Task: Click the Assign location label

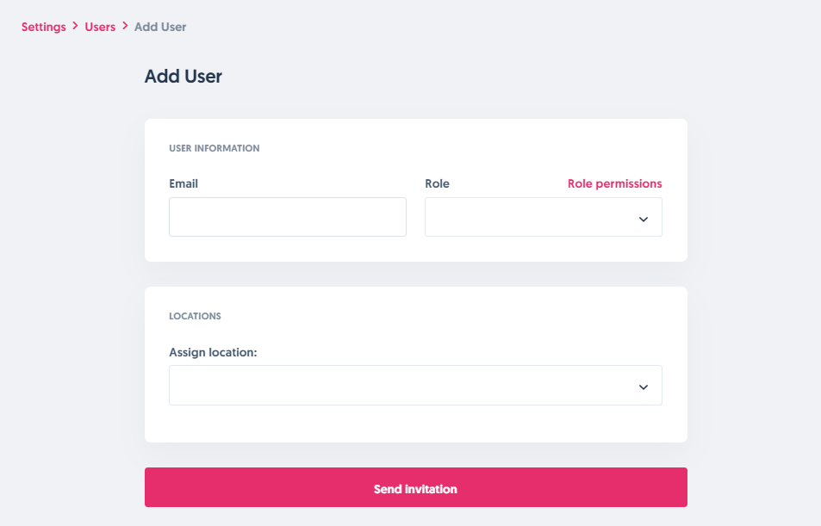Action: [x=213, y=352]
